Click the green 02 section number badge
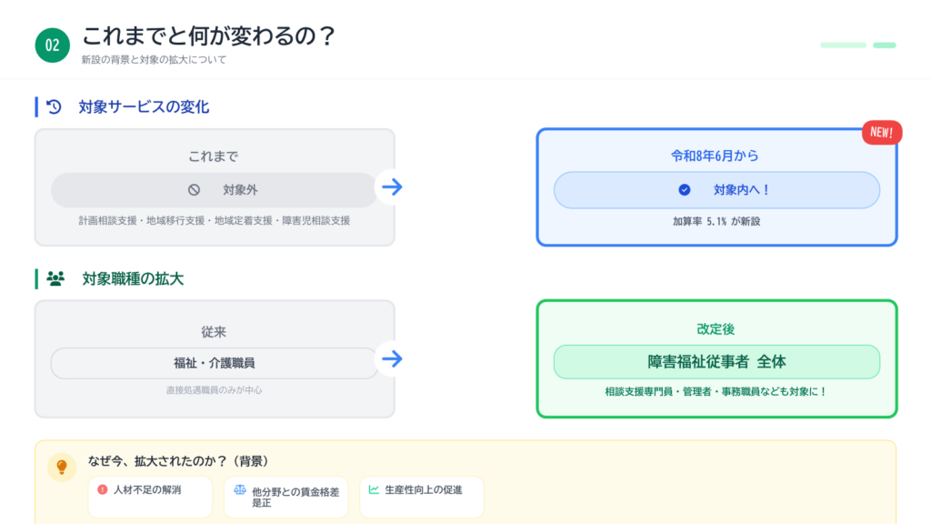The height and width of the screenshot is (524, 931). (x=53, y=45)
